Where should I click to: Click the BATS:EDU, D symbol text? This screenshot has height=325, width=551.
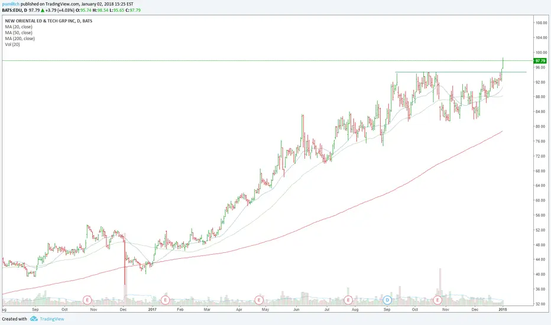(x=14, y=10)
